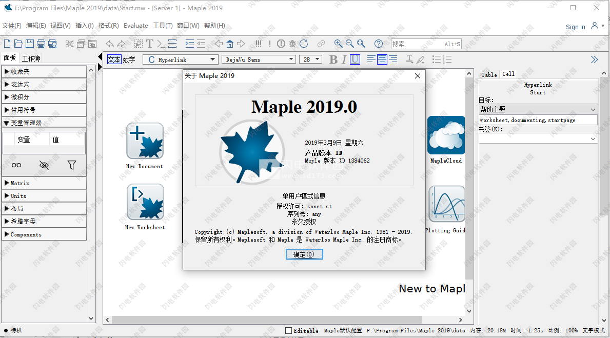The image size is (610, 338).
Task: Toggle bold formatting
Action: pyautogui.click(x=333, y=59)
